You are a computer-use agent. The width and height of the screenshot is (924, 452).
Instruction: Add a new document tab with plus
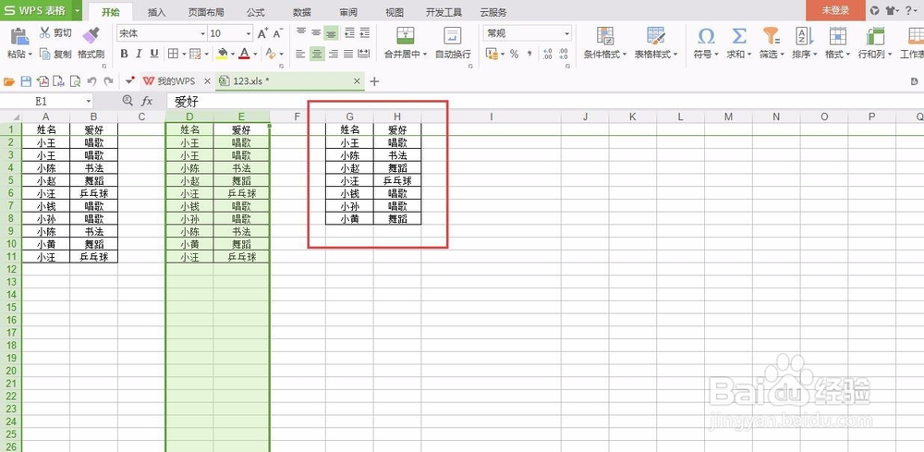click(374, 81)
